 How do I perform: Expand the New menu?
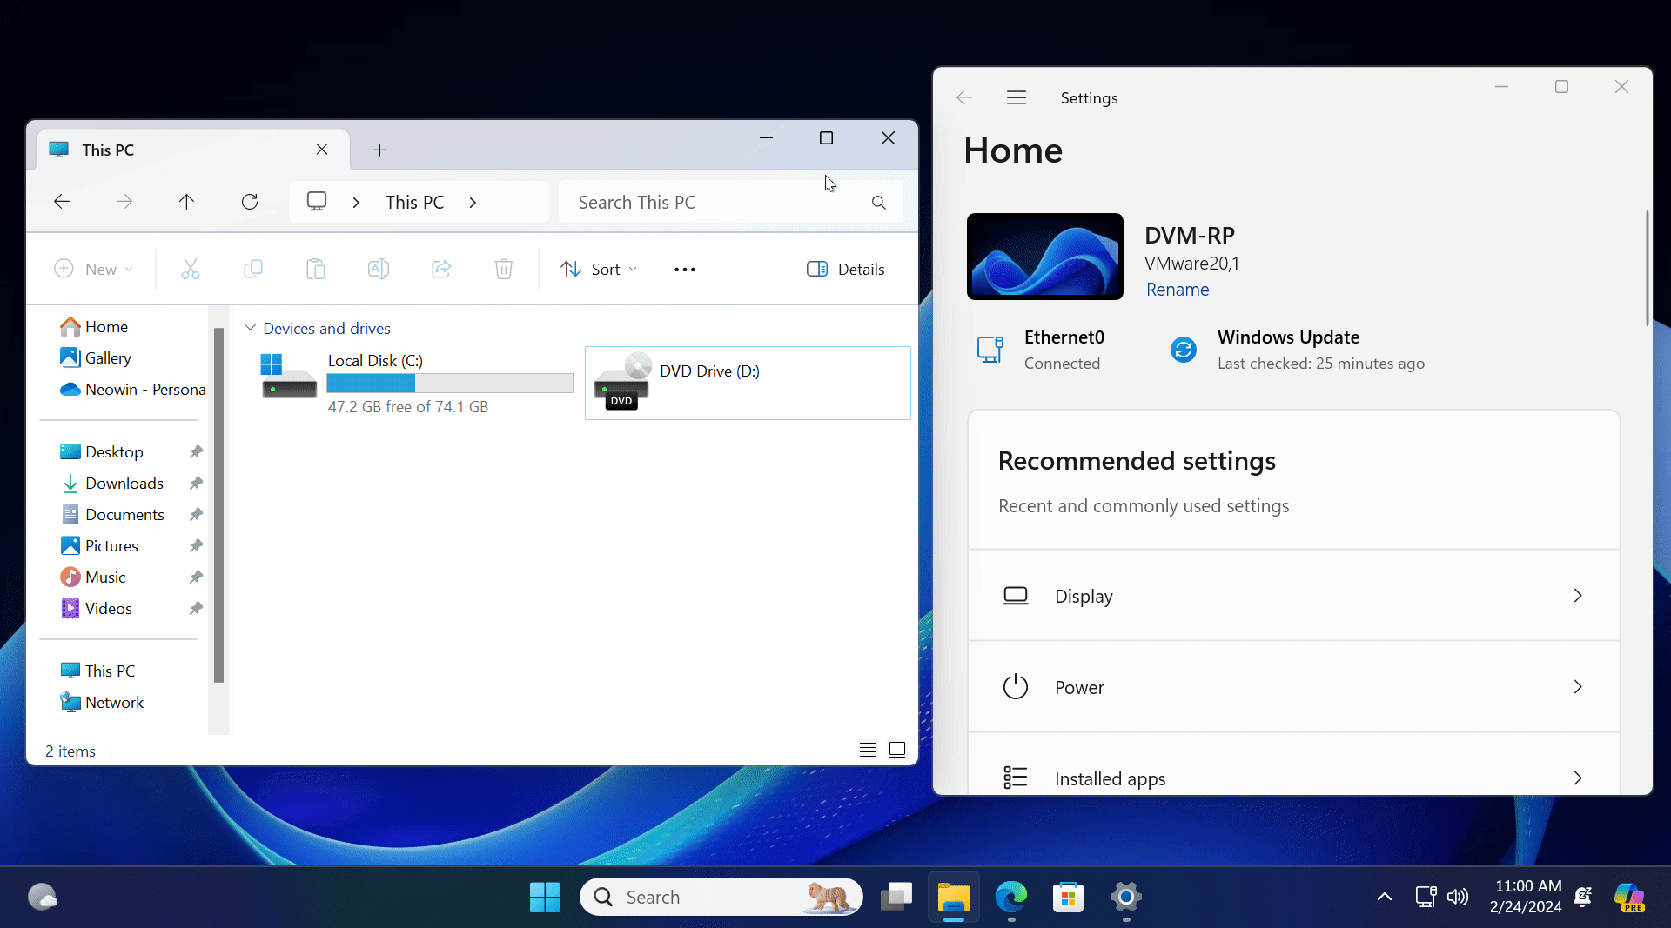coord(93,269)
